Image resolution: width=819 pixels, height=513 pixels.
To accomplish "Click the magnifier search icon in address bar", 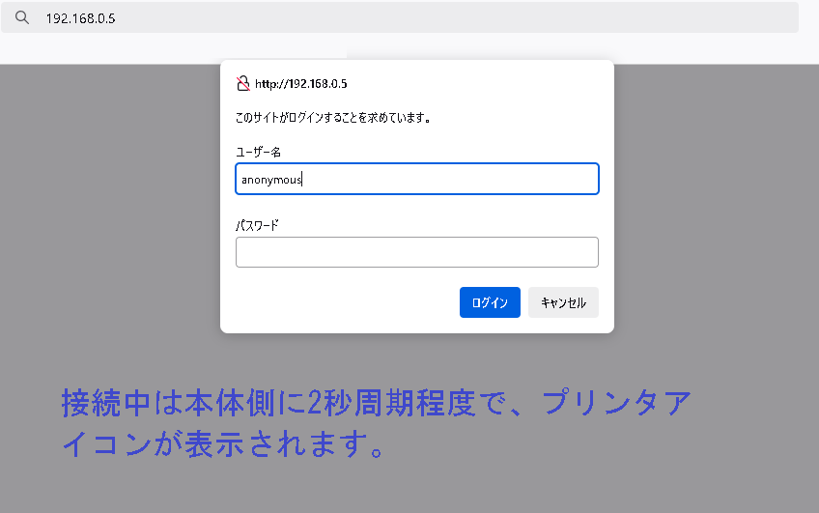I will tap(22, 17).
